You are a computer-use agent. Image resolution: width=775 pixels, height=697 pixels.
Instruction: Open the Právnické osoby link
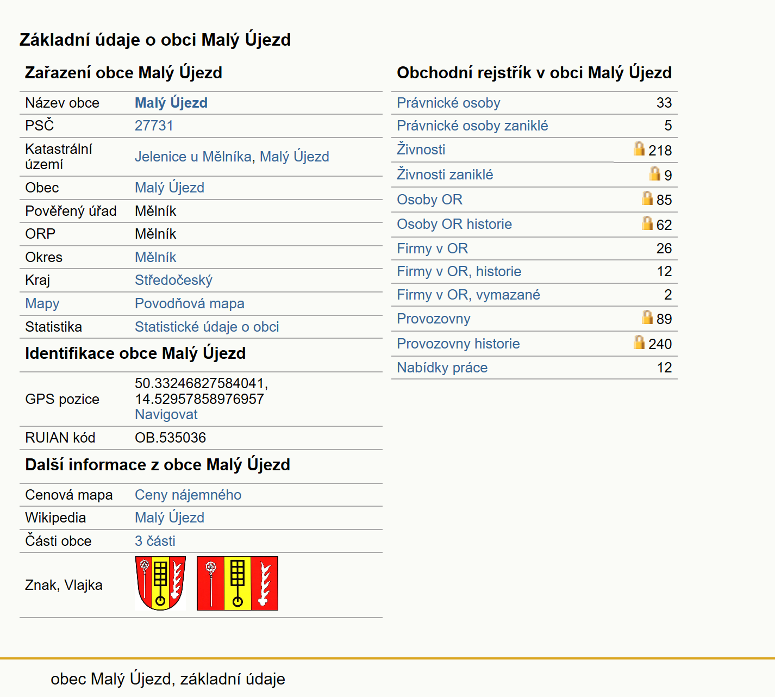[448, 103]
